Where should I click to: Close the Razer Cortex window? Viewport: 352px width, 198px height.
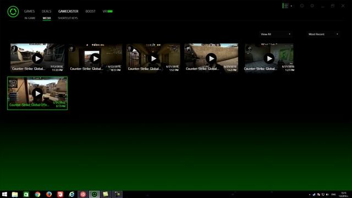click(x=343, y=6)
